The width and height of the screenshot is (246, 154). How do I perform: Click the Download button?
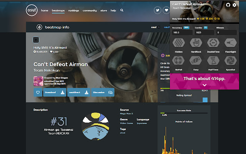point(55,92)
